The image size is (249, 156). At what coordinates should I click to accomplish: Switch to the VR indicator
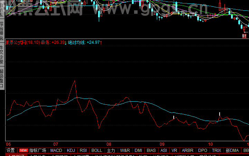tap(174, 150)
